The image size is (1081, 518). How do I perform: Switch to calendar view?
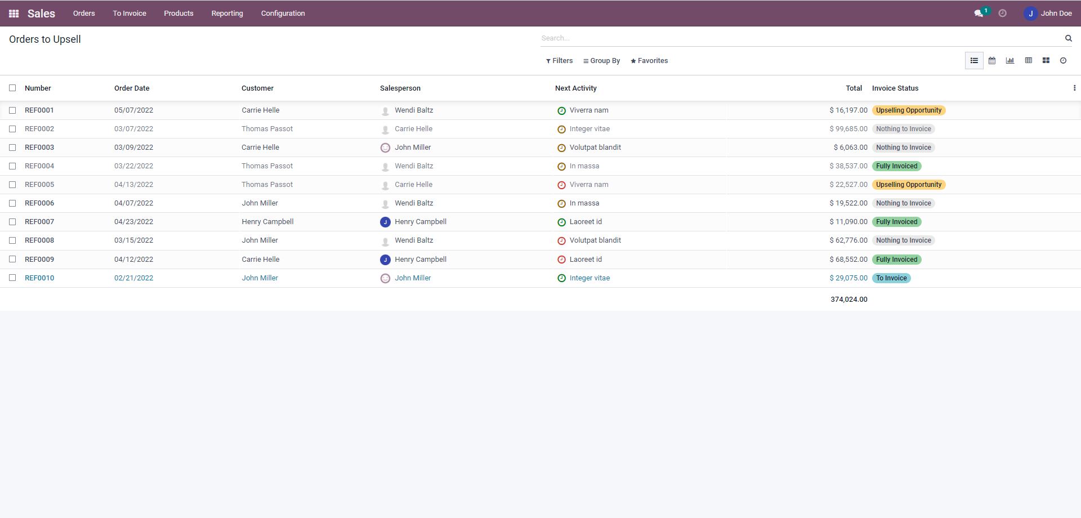(x=992, y=61)
